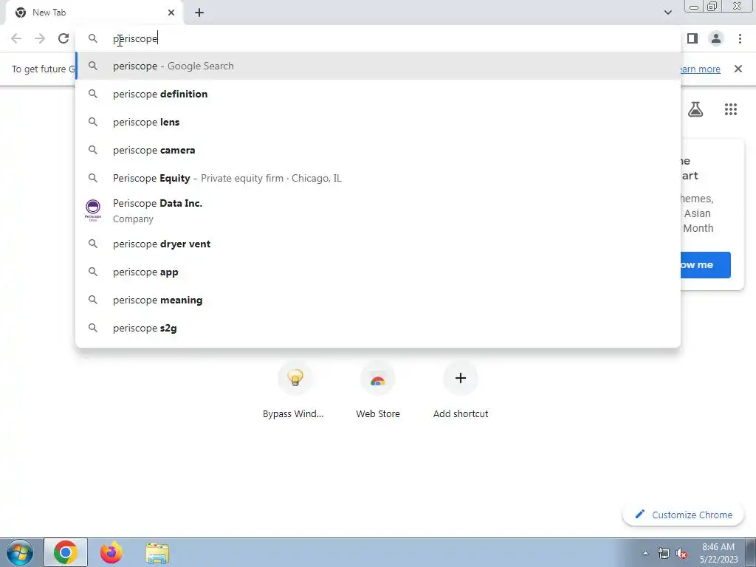Click search icon beside 'periscope lens'
The image size is (756, 567).
pos(92,122)
